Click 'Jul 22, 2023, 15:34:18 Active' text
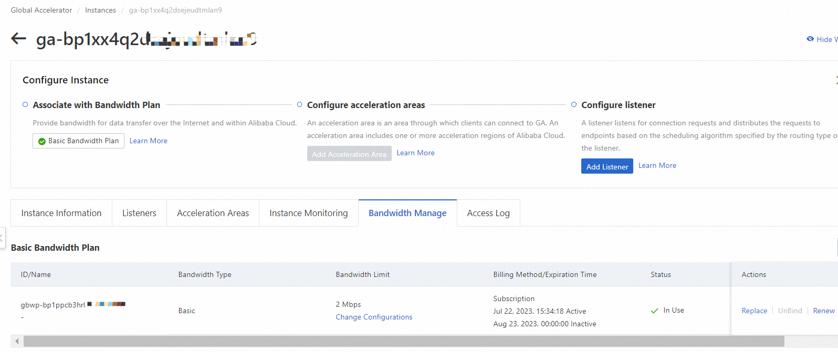The height and width of the screenshot is (352, 838). 540,311
